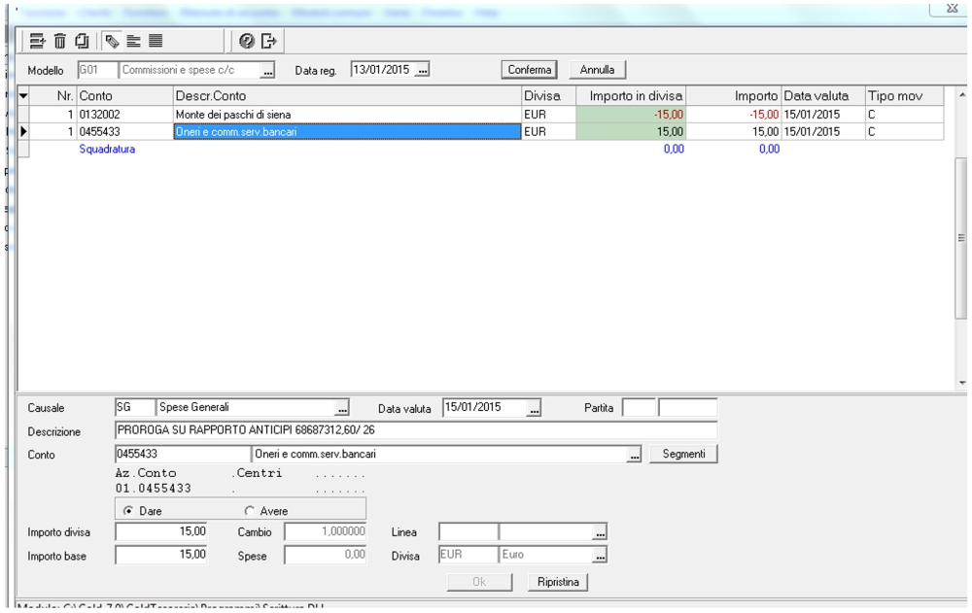Open the Modello lookup ellipsis button

pos(268,71)
